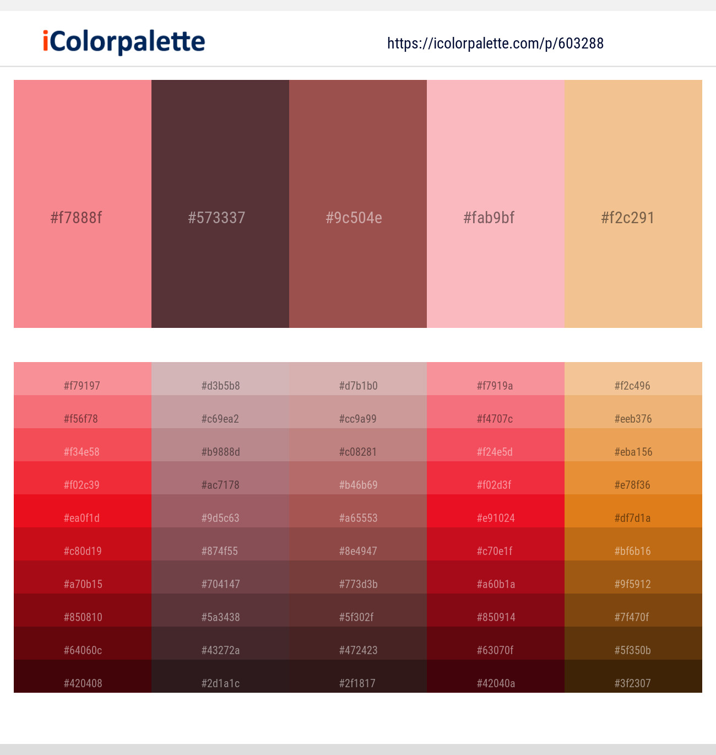Select the large #573337 dark brown swatch
Viewport: 716px width, 755px height.
point(220,204)
